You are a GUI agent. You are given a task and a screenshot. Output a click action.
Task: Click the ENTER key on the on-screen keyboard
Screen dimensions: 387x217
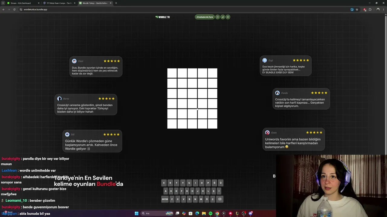pyautogui.click(x=165, y=199)
